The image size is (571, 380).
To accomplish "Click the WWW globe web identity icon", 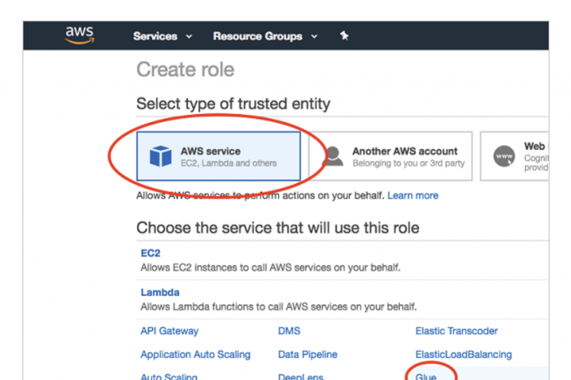I will (504, 157).
